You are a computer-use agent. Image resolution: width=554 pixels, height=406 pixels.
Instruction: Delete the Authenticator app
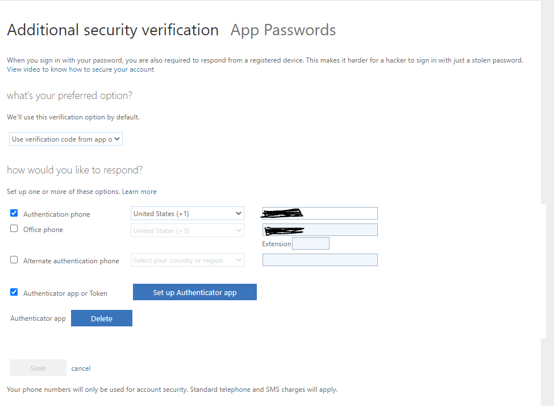pyautogui.click(x=102, y=318)
